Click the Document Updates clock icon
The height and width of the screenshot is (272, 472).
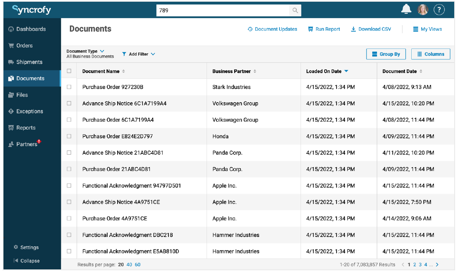[250, 29]
